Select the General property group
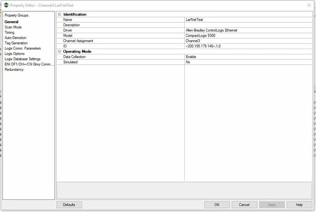Viewport: 316px width, 212px height. (11, 22)
